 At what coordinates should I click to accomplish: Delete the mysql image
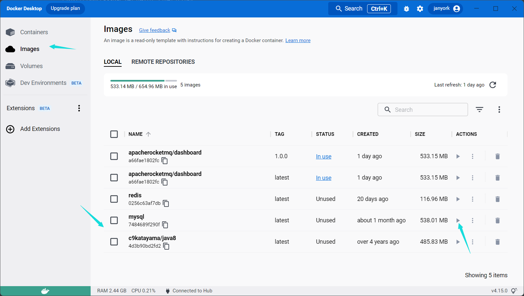click(498, 221)
